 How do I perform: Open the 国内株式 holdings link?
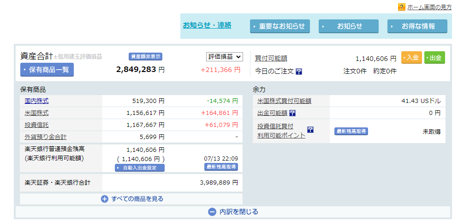click(x=36, y=101)
